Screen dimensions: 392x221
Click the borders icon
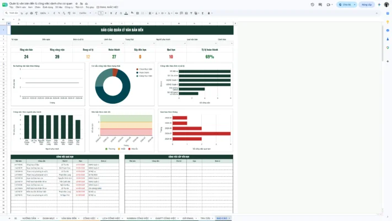click(137, 13)
